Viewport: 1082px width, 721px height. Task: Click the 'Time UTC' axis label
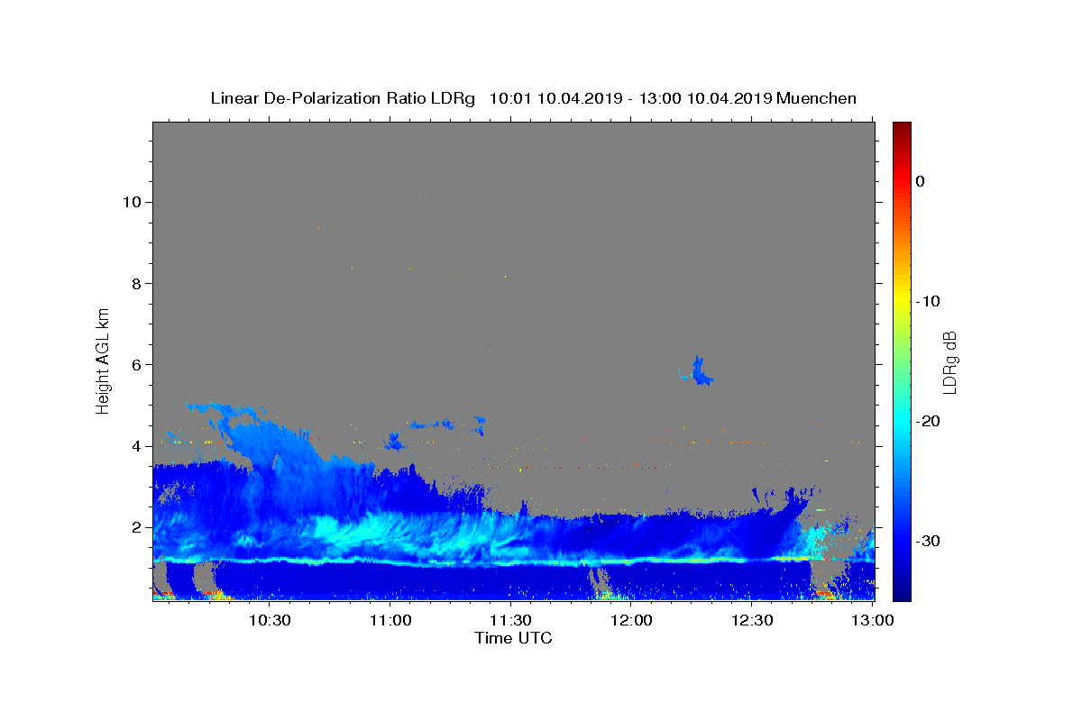click(x=513, y=638)
